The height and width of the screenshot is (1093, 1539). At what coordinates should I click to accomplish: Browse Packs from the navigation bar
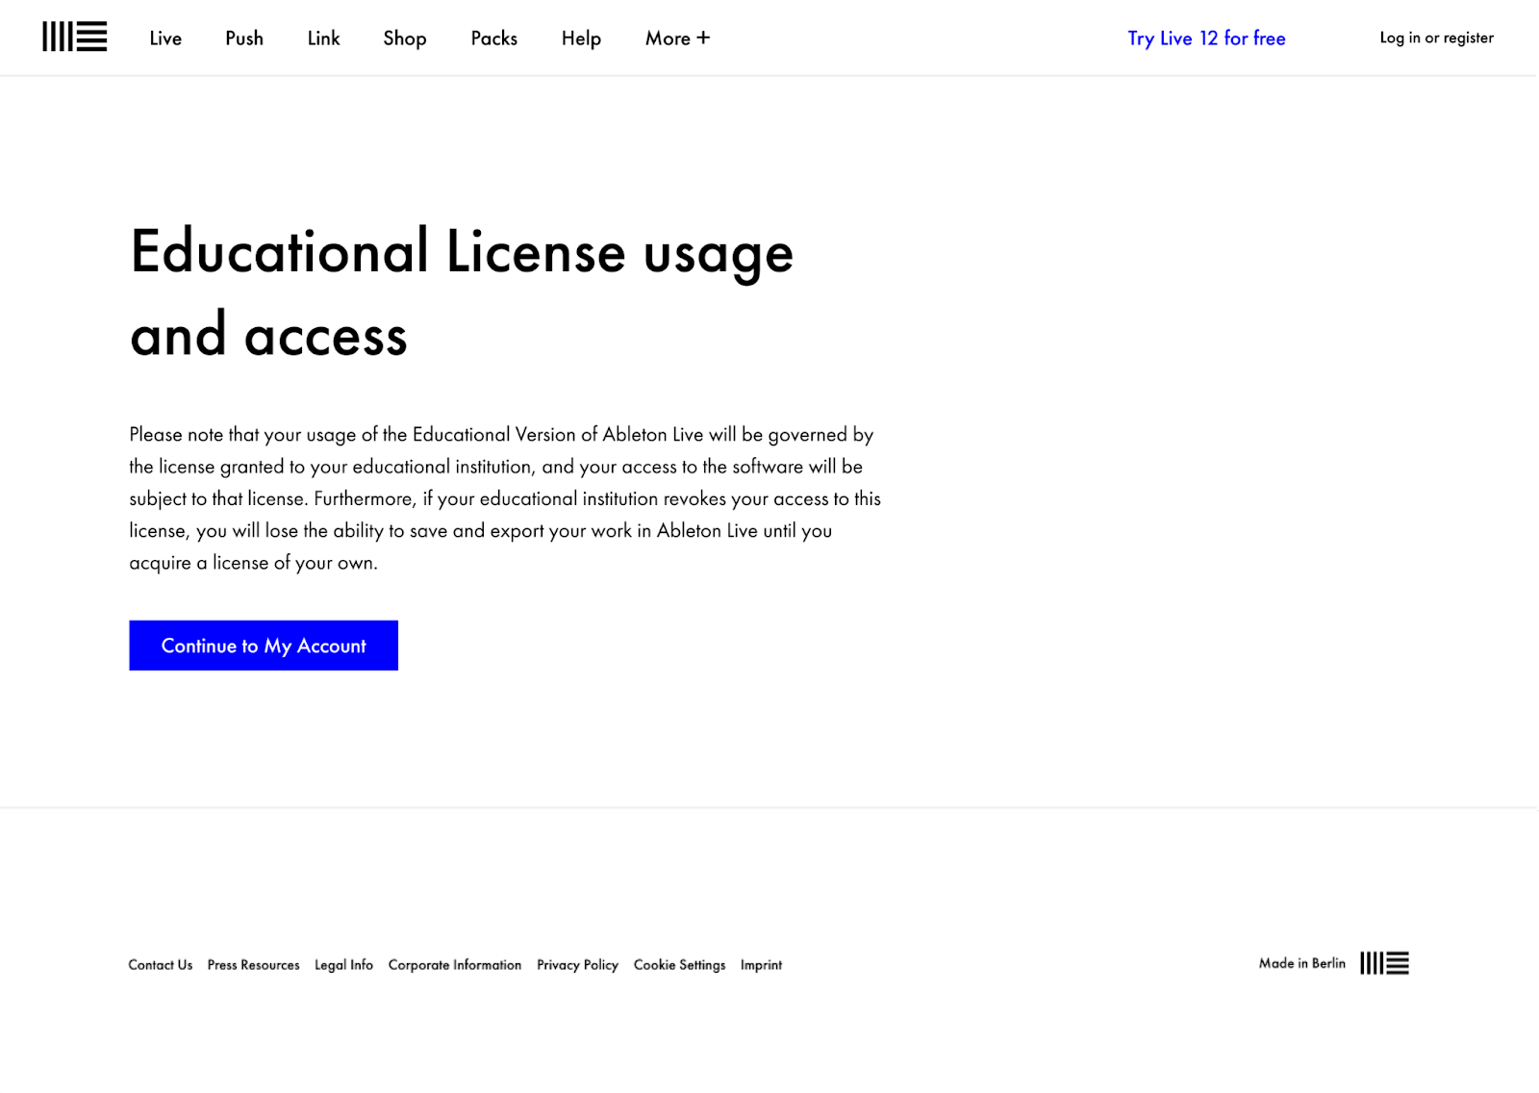click(493, 38)
